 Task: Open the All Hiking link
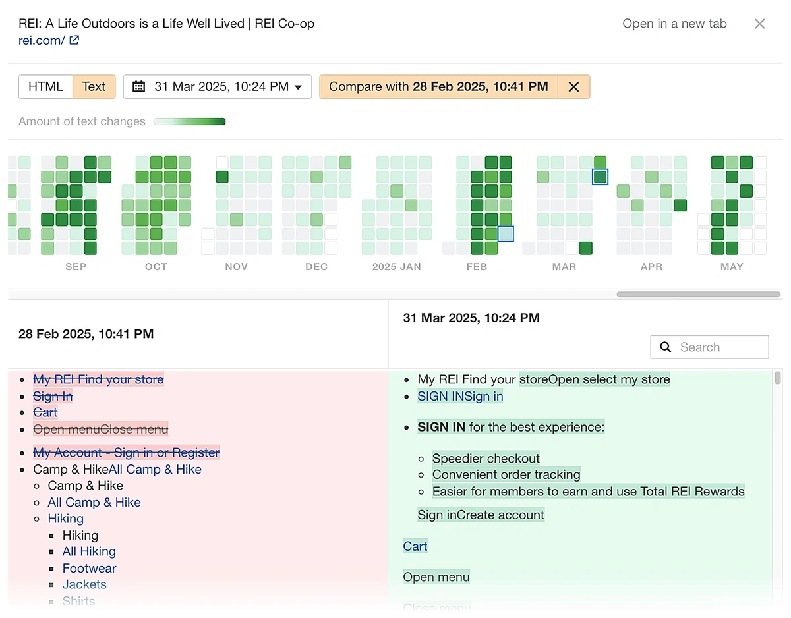(89, 551)
